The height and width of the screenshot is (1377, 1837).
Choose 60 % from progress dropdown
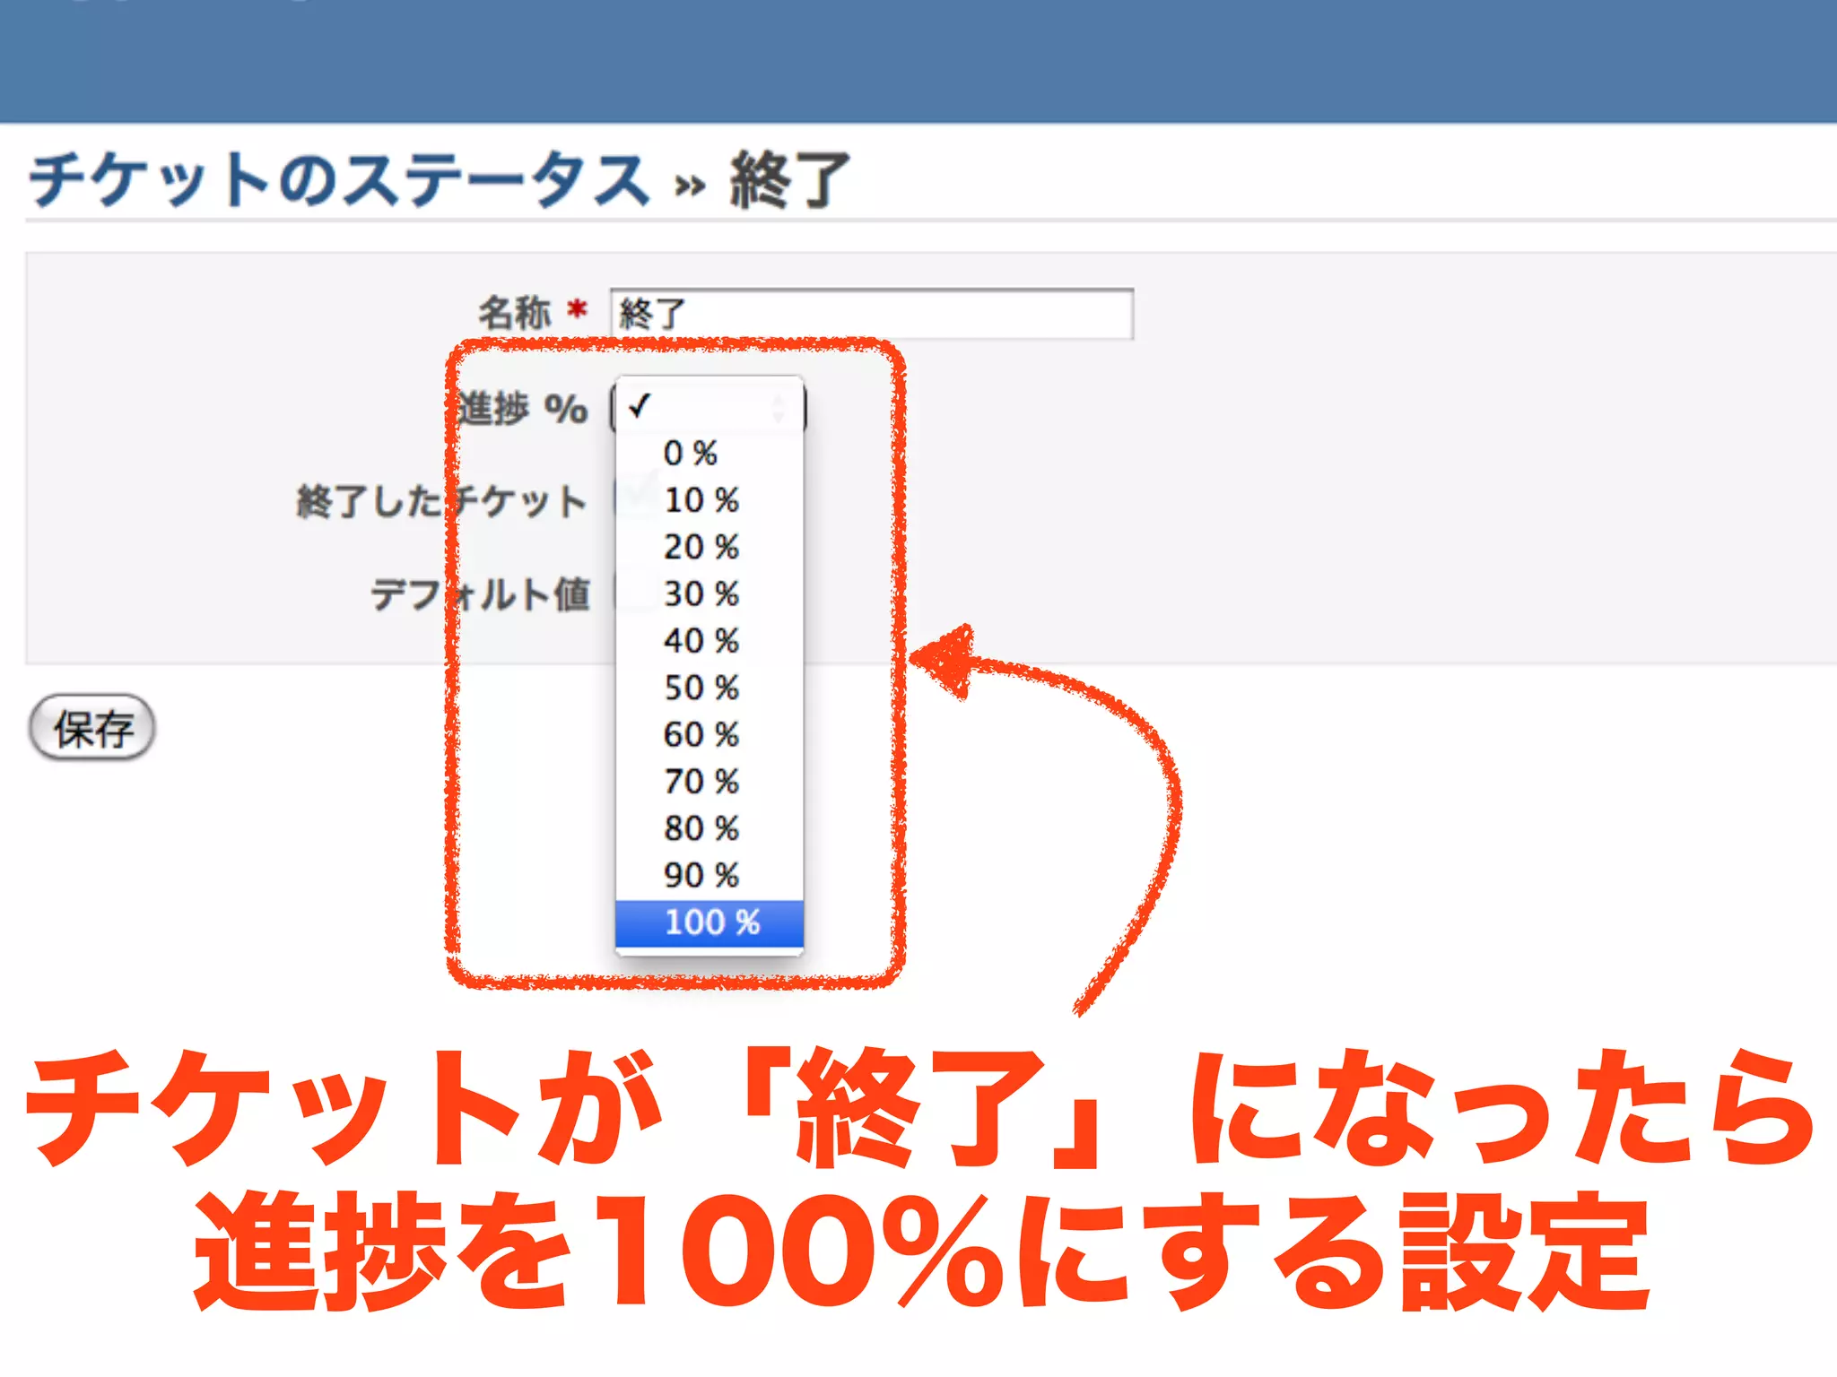(x=709, y=734)
